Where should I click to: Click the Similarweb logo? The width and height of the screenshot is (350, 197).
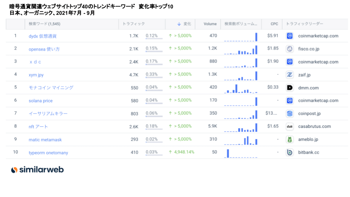click(x=37, y=170)
